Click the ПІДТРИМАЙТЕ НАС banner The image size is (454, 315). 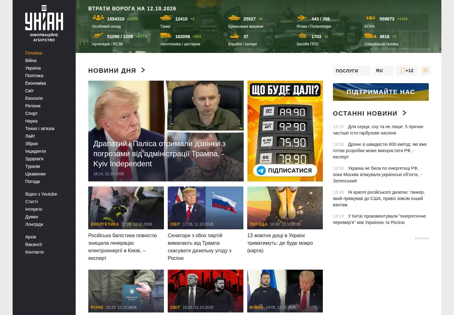coord(381,92)
